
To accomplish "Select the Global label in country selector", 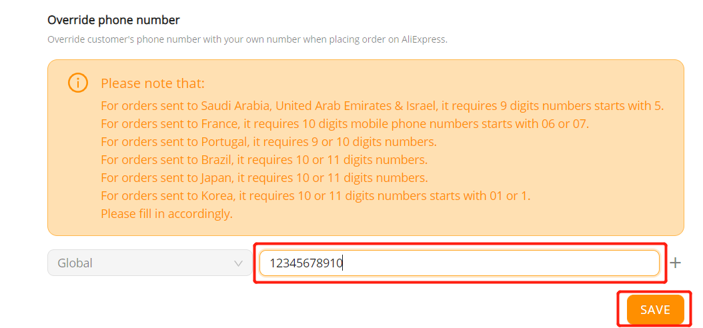I will pos(75,263).
